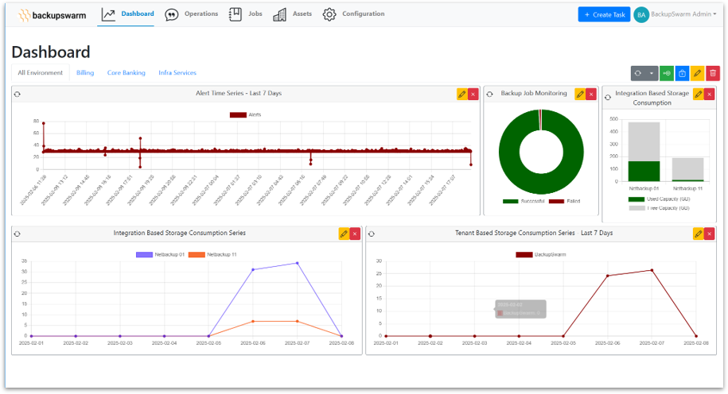Select the Infra Services tab
This screenshot has height=394, width=728.
[x=177, y=72]
